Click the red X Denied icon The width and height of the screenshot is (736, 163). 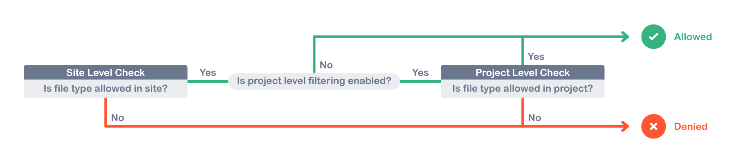pyautogui.click(x=653, y=126)
